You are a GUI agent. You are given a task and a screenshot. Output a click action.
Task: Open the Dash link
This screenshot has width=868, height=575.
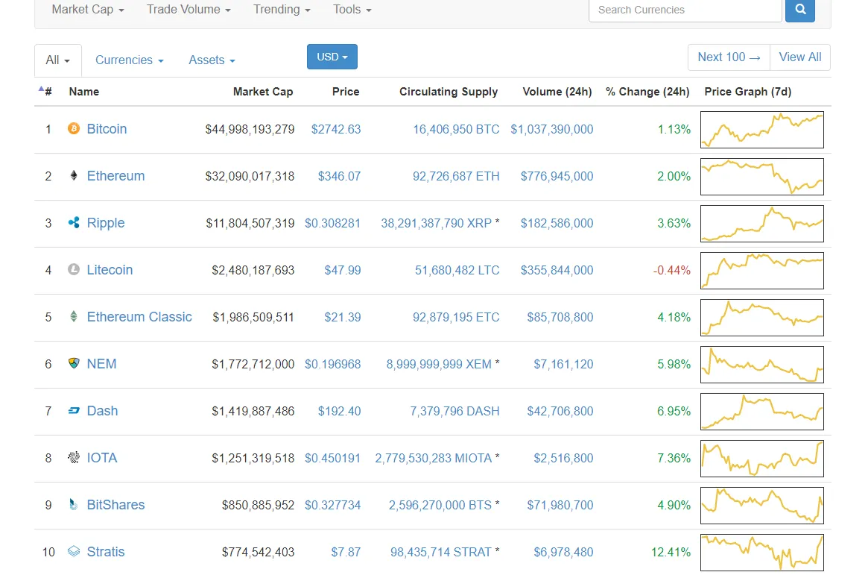102,410
